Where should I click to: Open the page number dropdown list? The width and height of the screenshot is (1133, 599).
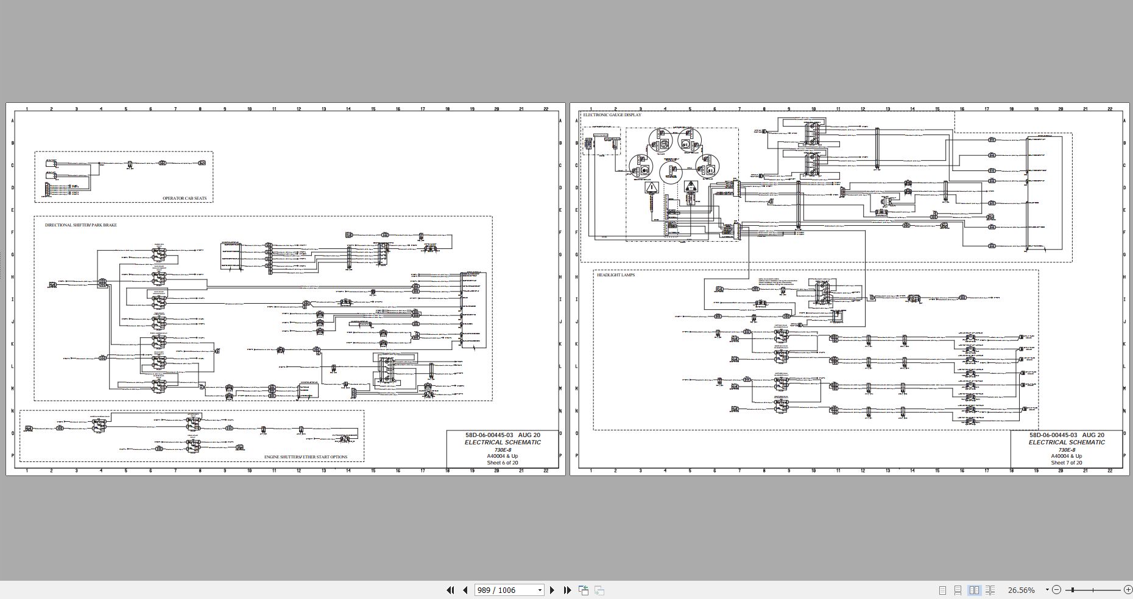pyautogui.click(x=540, y=590)
